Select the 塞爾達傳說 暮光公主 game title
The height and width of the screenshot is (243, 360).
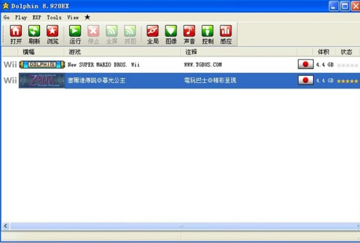(x=97, y=80)
